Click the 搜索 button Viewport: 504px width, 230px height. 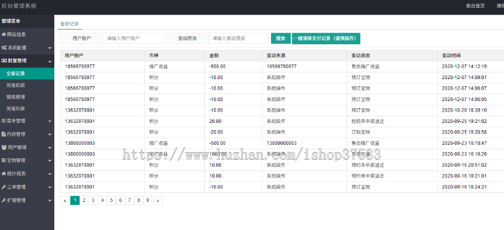(281, 38)
